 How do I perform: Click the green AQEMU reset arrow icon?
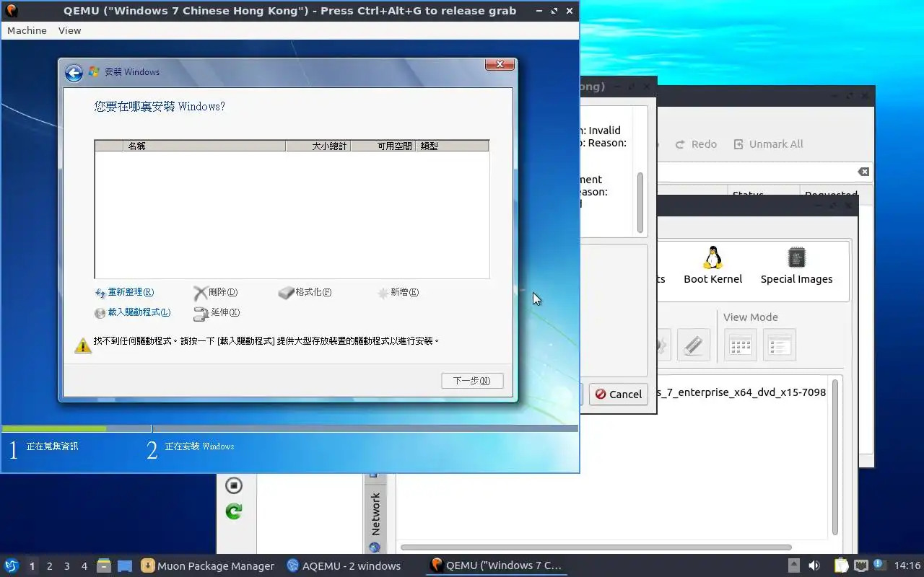(x=233, y=511)
